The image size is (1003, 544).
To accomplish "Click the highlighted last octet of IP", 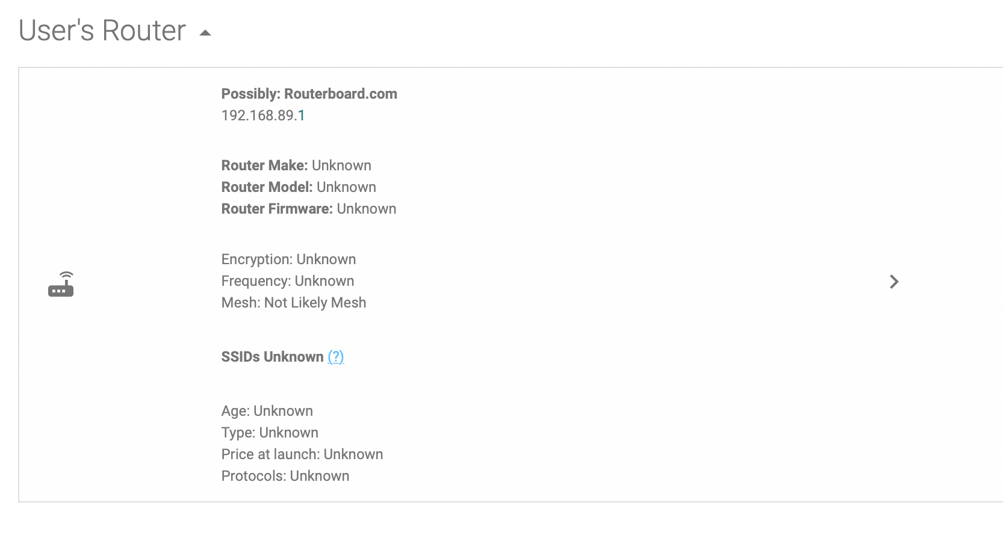I will pyautogui.click(x=302, y=116).
